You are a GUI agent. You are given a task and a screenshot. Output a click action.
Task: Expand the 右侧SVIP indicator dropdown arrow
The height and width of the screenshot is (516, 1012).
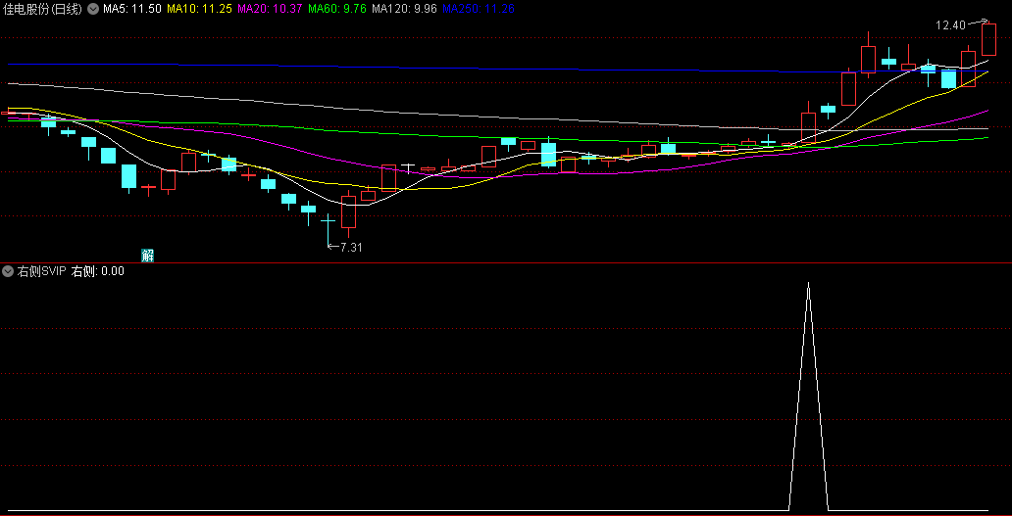(8, 271)
